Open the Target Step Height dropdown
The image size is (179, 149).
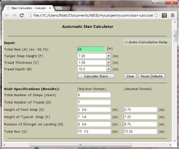pos(108,56)
